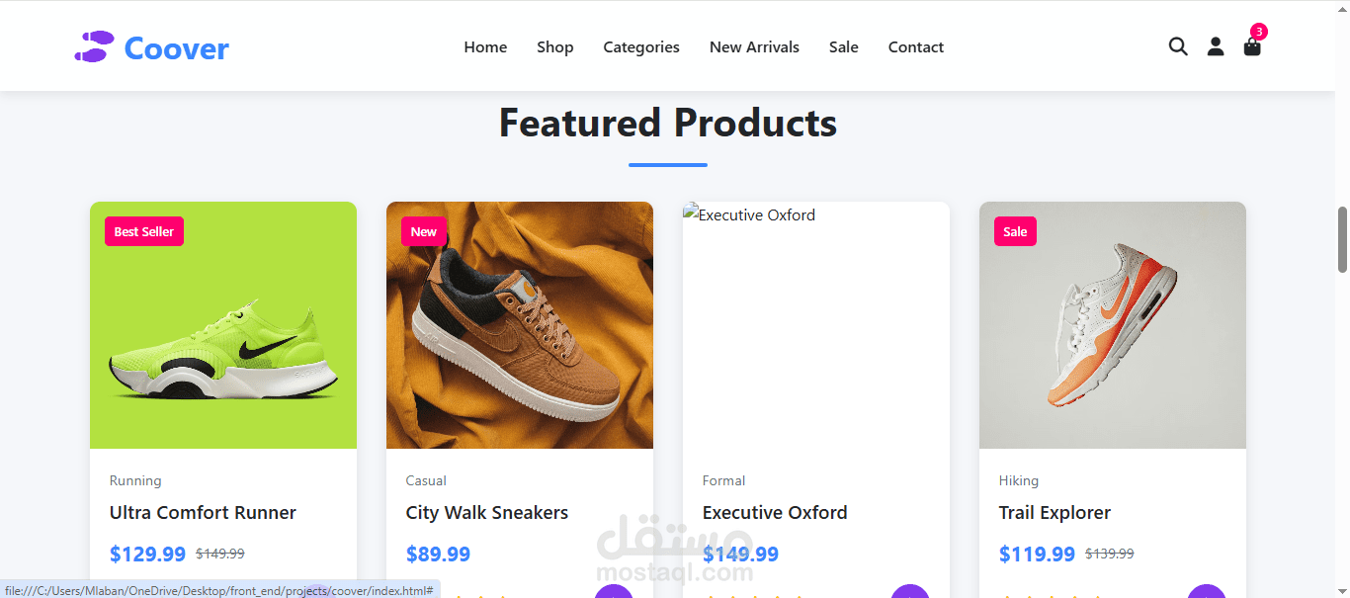Click the page vertical scrollbar thumb

1342,239
